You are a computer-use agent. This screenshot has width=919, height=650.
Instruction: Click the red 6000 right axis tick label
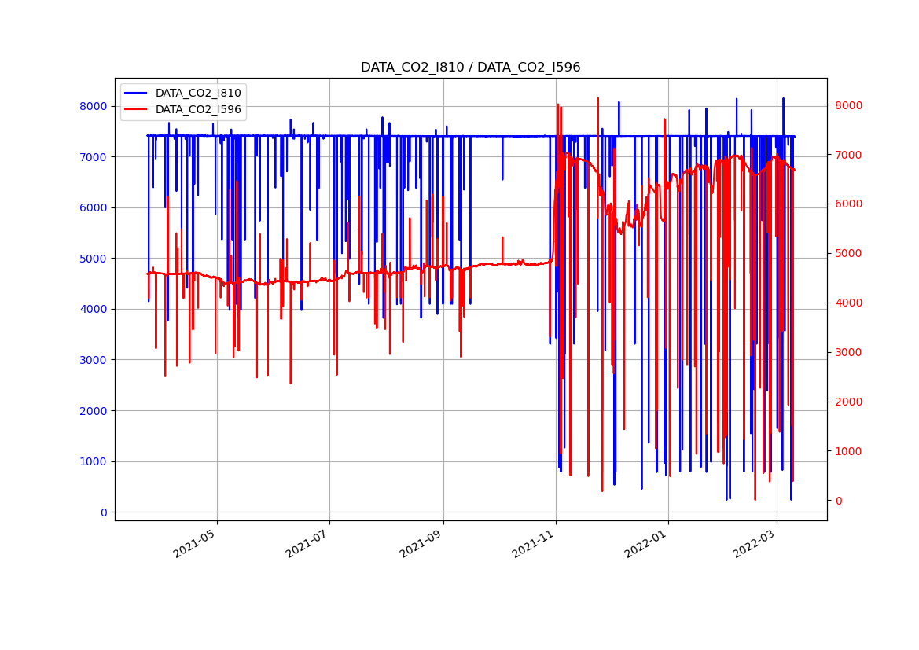tap(847, 204)
